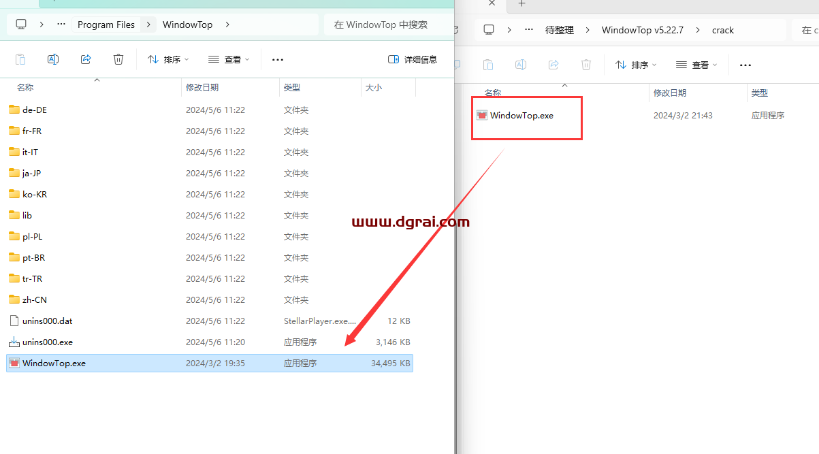Viewport: 819px width, 454px height.
Task: Click the delete trash icon in right window
Action: (586, 65)
